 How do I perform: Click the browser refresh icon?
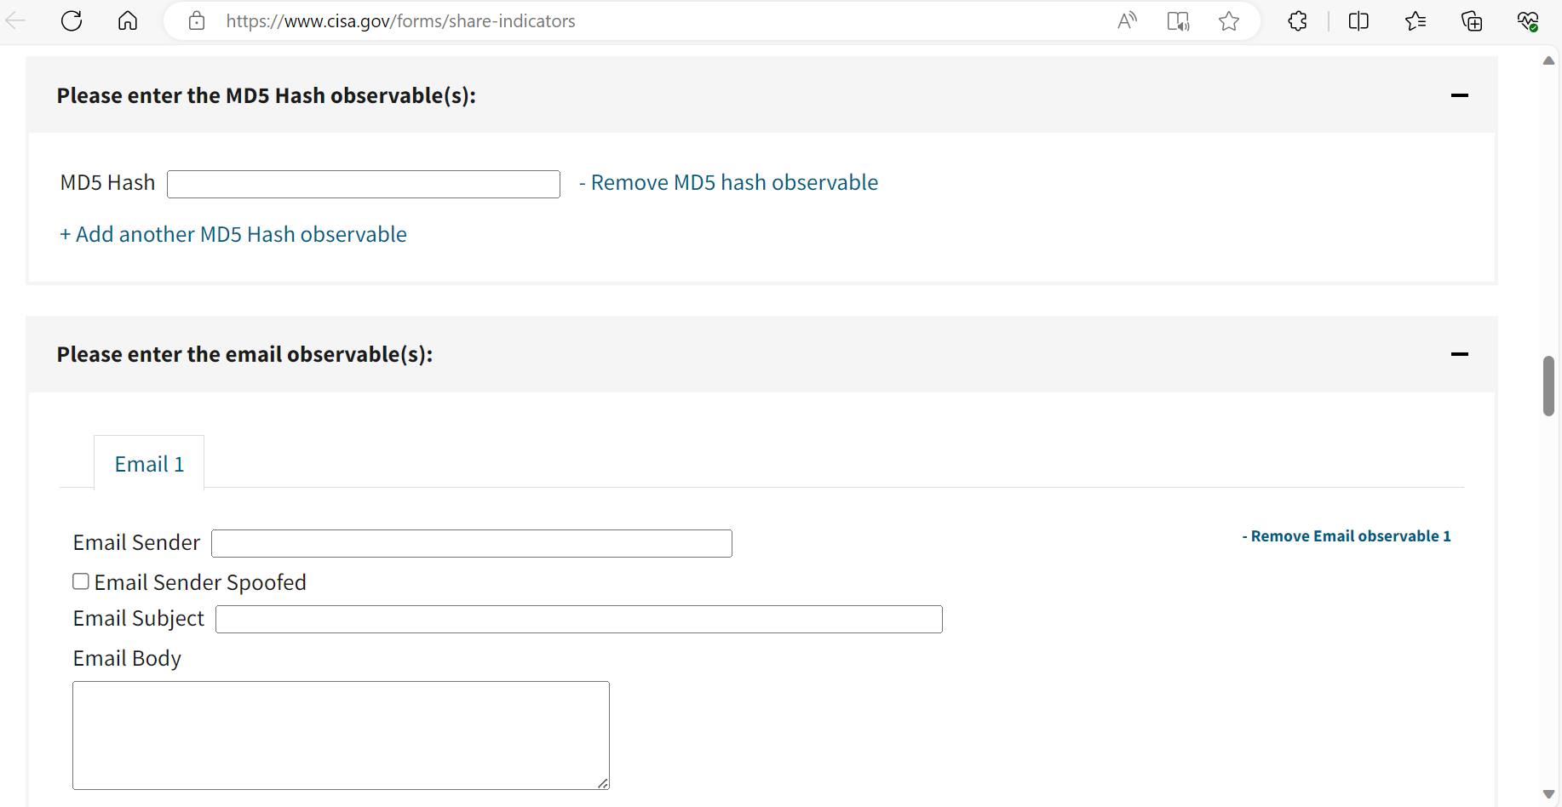[72, 21]
